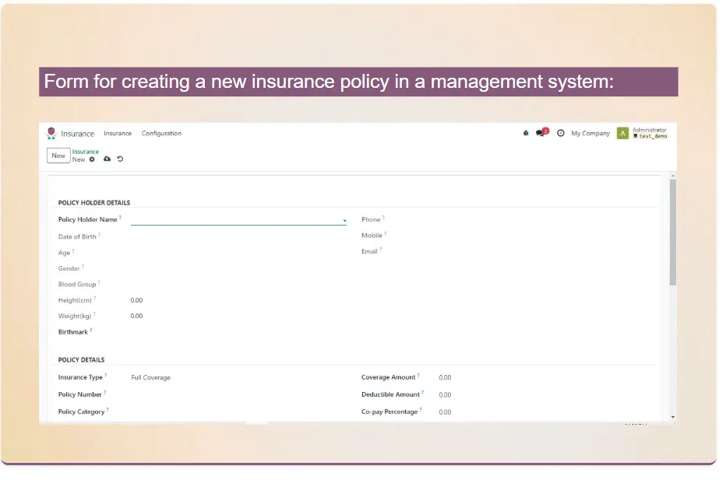Viewport: 726px width, 483px height.
Task: Open the activities clock icon
Action: tap(561, 133)
